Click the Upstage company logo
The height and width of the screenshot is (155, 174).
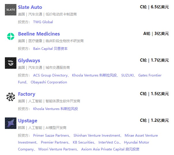(11, 123)
